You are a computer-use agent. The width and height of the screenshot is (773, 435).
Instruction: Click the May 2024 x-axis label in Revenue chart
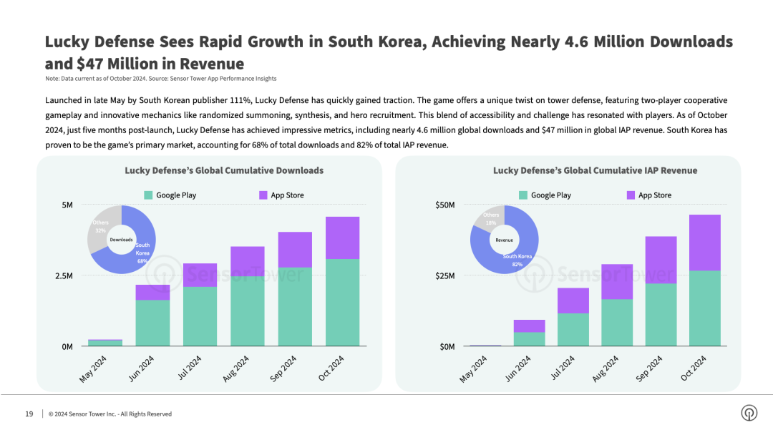tap(473, 369)
